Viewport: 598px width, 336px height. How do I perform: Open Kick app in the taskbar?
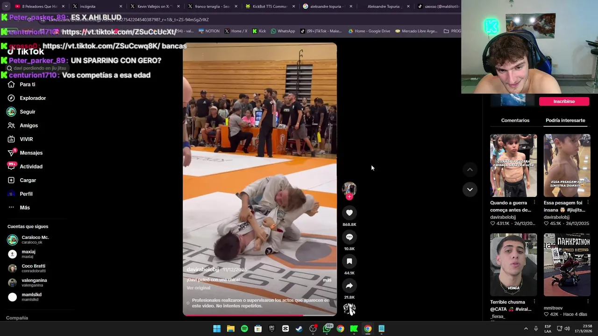pos(354,329)
